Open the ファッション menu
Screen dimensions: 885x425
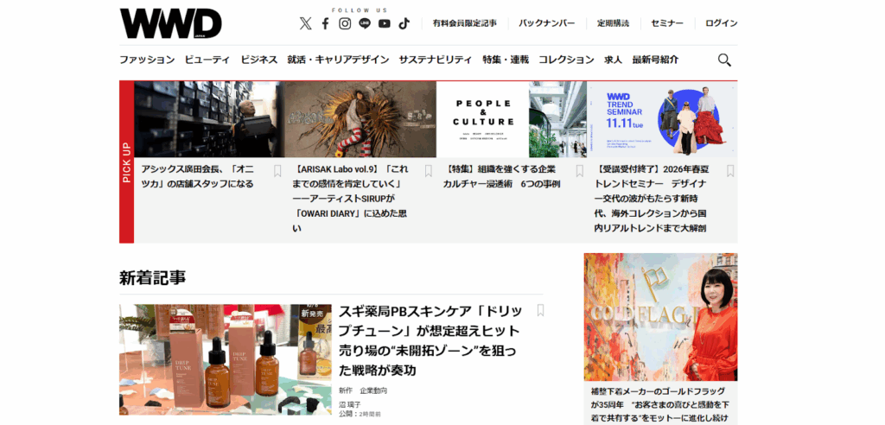click(x=147, y=60)
